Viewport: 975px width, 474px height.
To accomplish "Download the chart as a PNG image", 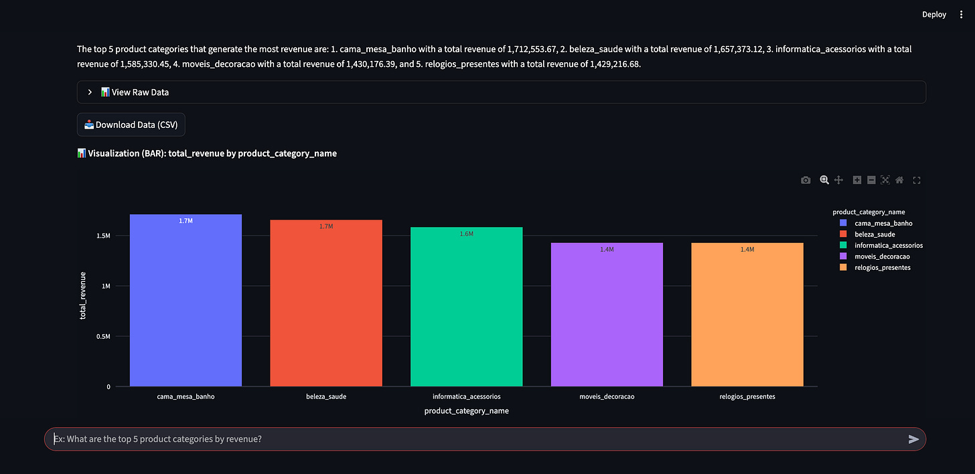I will pos(806,179).
